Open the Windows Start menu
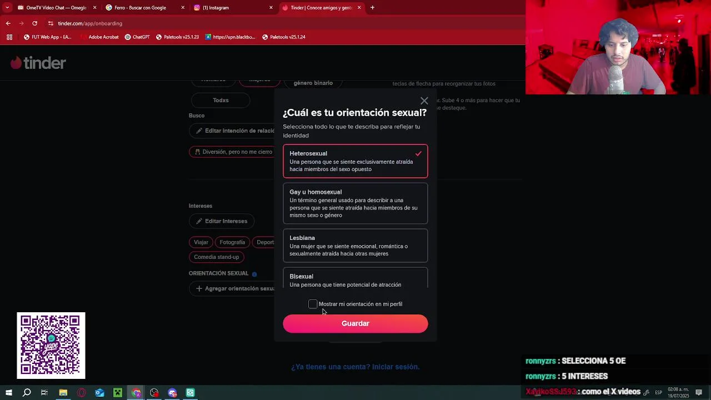 click(x=9, y=393)
